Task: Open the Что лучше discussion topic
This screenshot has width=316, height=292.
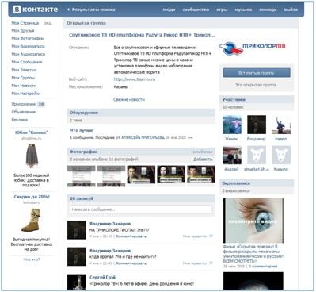Action: point(82,130)
